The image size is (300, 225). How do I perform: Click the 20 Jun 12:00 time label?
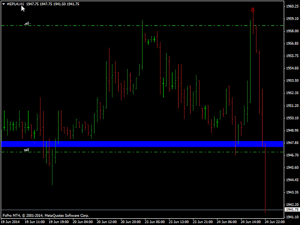(x=107, y=222)
